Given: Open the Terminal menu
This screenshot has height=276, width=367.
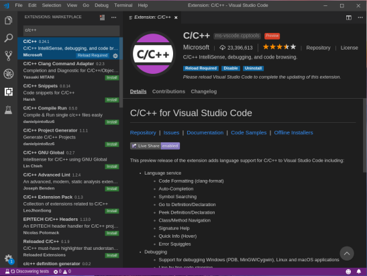Looking at the screenshot, I should (123, 5).
